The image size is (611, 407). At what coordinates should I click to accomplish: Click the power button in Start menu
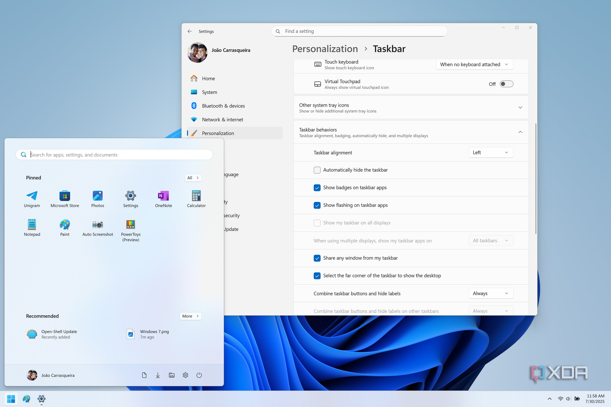199,375
